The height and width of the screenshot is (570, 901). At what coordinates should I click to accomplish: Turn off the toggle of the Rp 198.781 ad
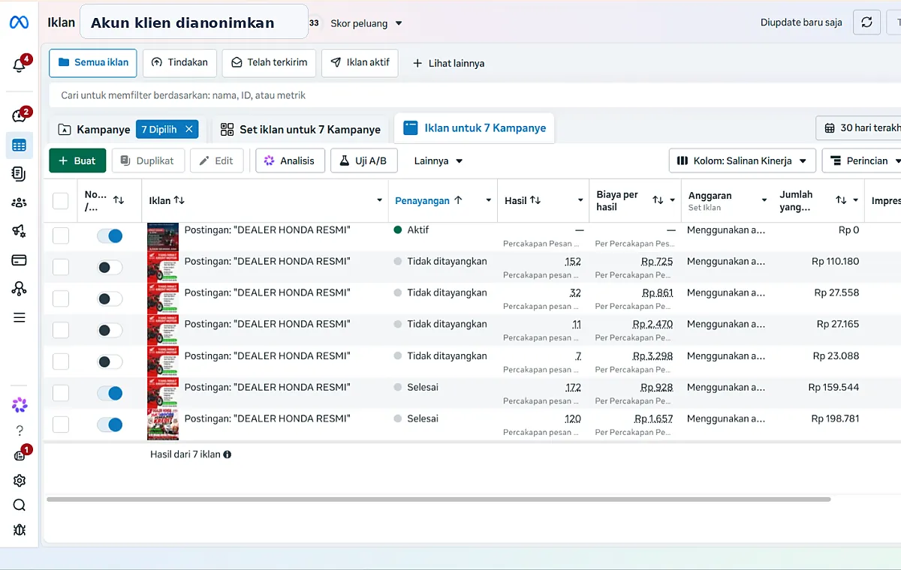(x=110, y=424)
